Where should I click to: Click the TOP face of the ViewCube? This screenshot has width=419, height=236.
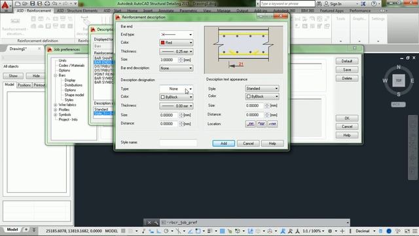399,81
